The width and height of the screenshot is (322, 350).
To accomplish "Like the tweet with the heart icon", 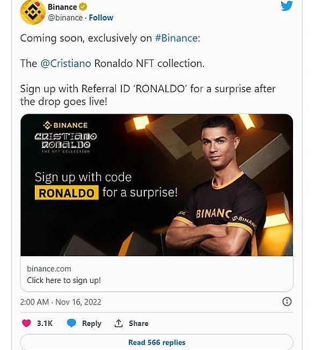I will pos(26,323).
